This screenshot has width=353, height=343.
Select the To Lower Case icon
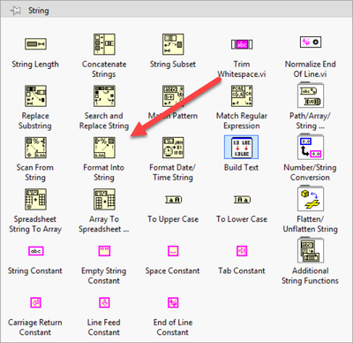tap(242, 200)
